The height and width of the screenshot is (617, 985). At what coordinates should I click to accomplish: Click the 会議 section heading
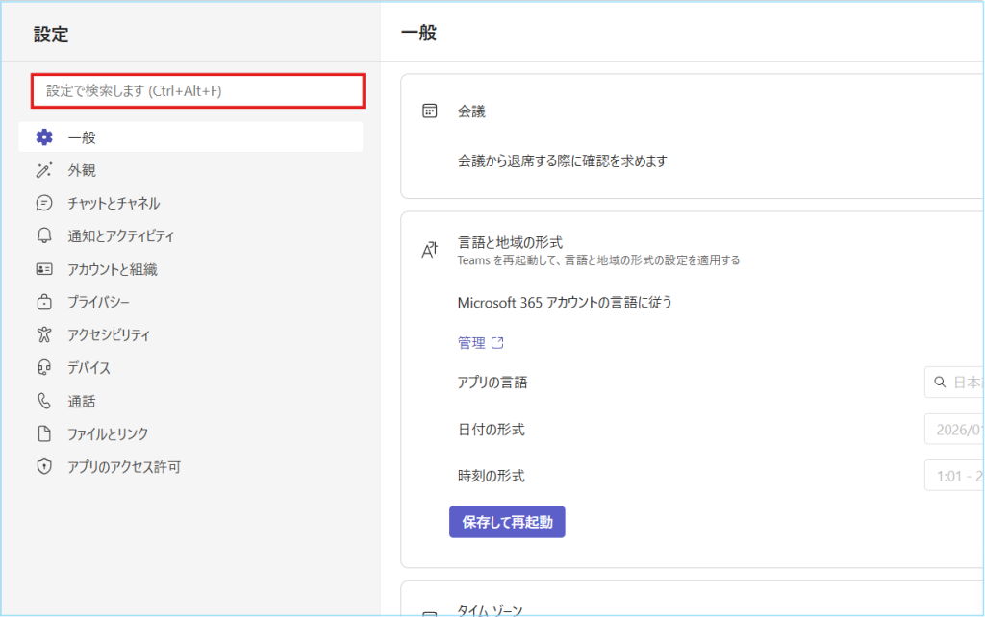point(471,111)
